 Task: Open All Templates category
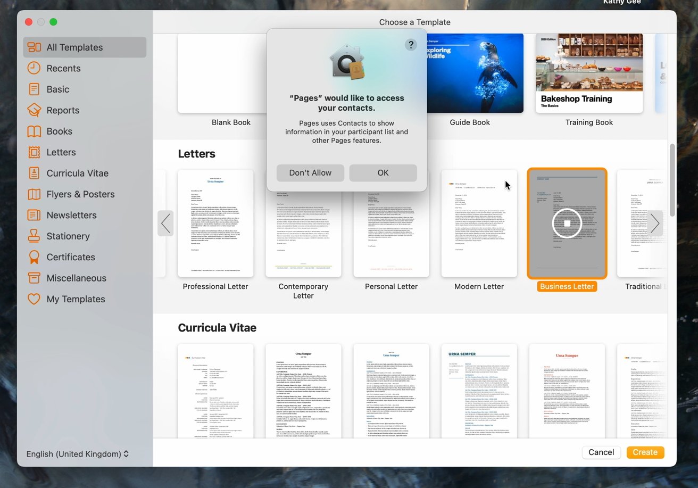85,47
